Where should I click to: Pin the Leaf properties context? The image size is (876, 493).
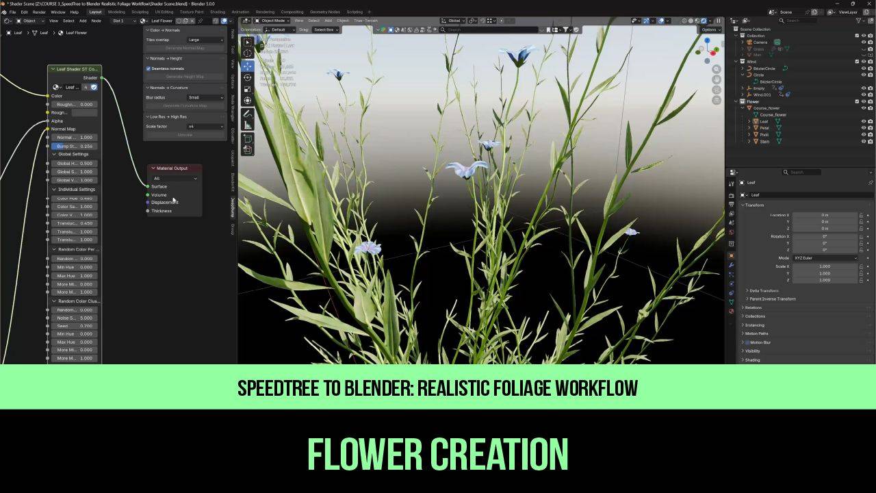871,183
